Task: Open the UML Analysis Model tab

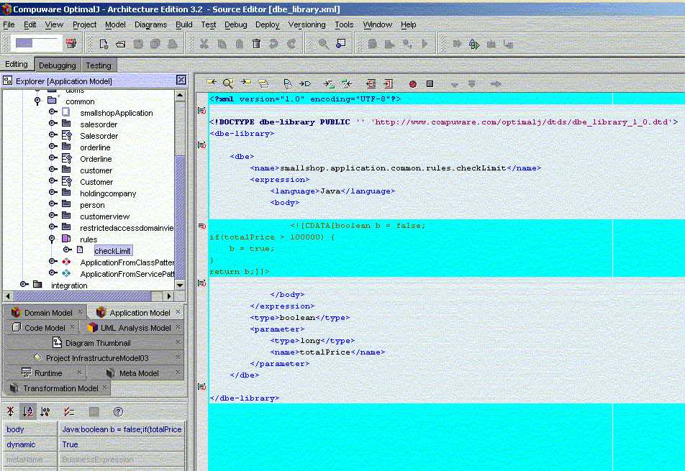Action: pyautogui.click(x=135, y=327)
